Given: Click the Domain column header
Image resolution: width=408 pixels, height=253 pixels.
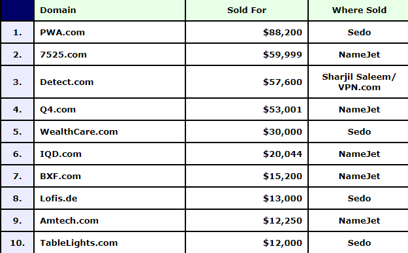Looking at the screenshot, I should [x=58, y=10].
